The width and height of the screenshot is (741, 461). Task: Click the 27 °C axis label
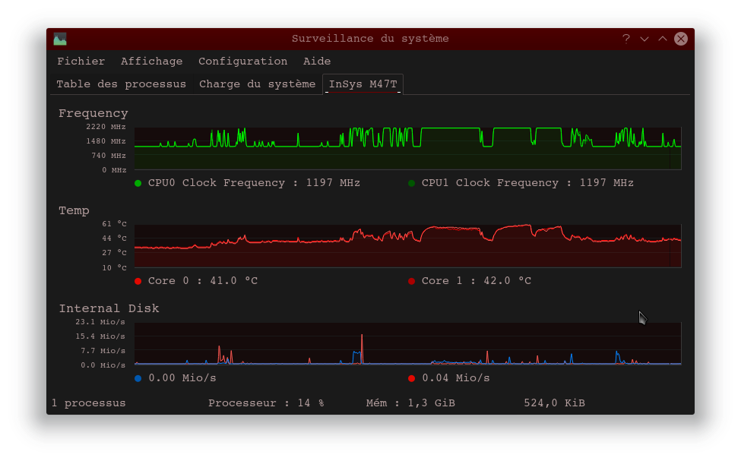point(114,253)
